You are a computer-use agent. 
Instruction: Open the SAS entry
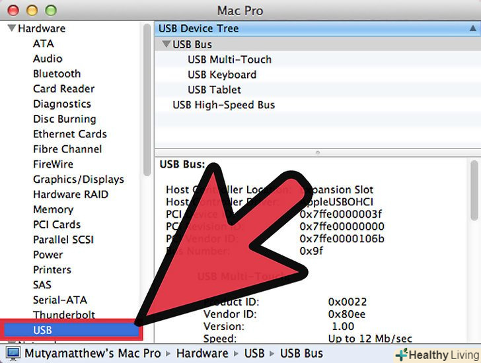(x=42, y=285)
